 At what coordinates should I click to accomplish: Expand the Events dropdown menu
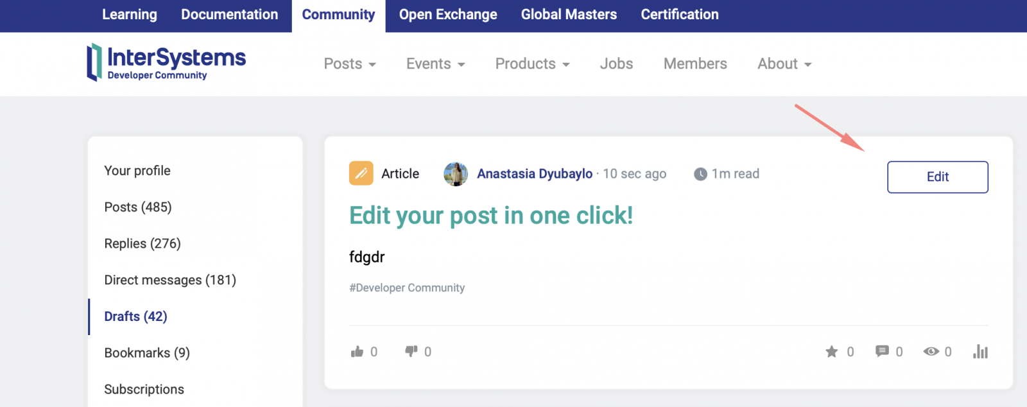(436, 64)
